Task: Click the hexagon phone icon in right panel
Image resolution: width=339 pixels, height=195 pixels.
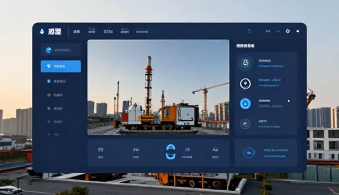Action: (245, 63)
